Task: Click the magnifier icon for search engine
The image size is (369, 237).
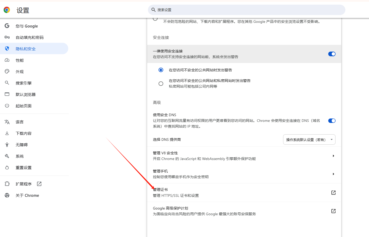Action: [x=7, y=83]
